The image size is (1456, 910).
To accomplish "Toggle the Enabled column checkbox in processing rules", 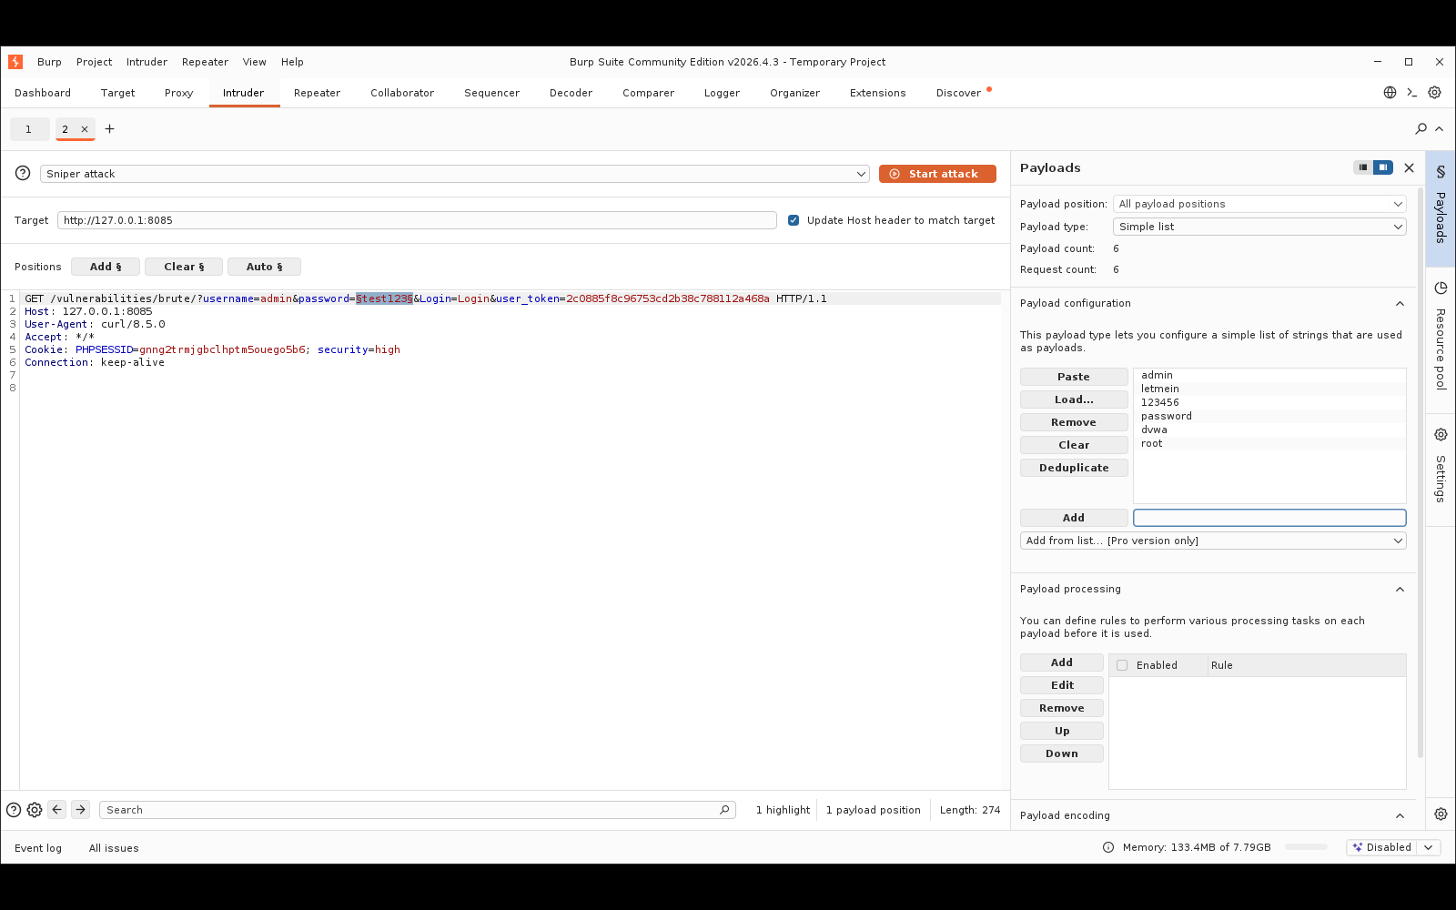I will [x=1122, y=665].
